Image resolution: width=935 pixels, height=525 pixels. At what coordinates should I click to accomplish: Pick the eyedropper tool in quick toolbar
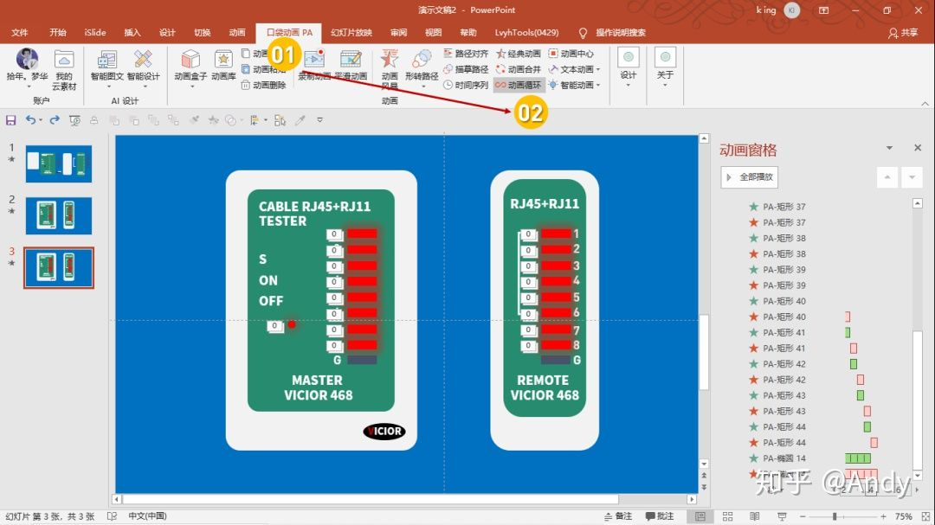pyautogui.click(x=300, y=120)
